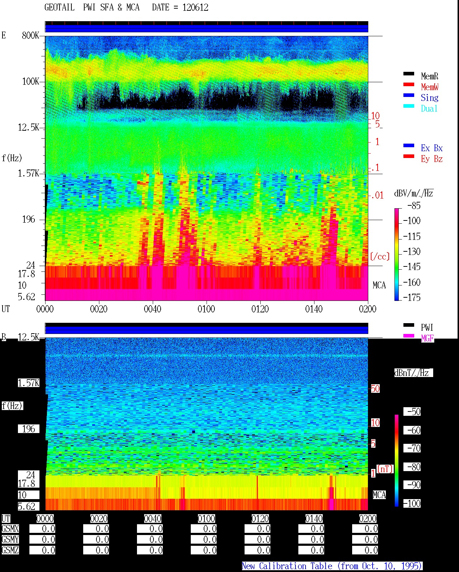Click the GSMZ row header

point(10,550)
